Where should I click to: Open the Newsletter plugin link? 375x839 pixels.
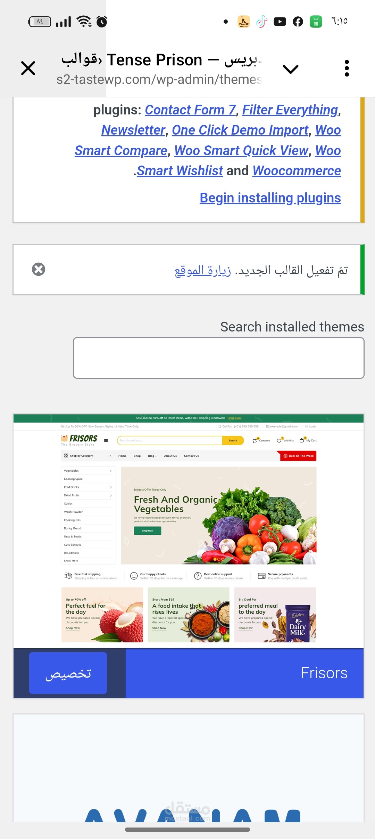pos(133,130)
